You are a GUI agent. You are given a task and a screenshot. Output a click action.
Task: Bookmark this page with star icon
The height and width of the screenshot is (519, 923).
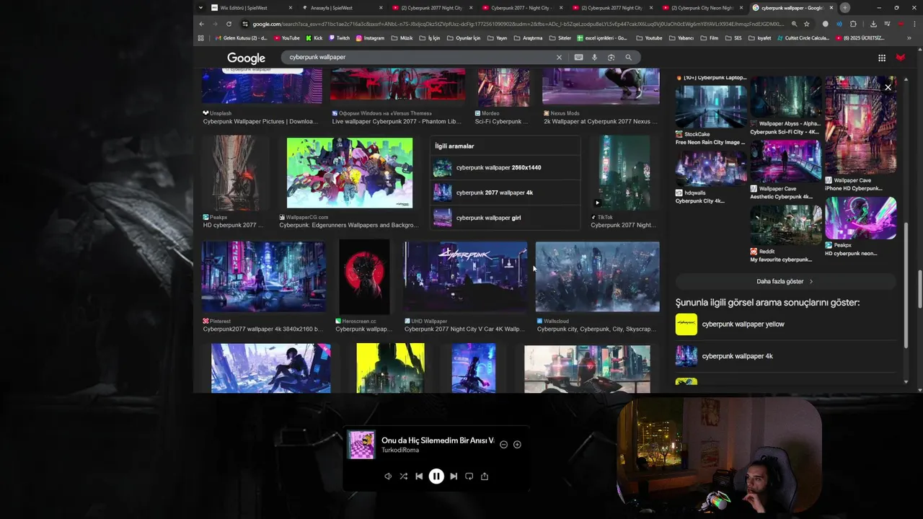806,24
